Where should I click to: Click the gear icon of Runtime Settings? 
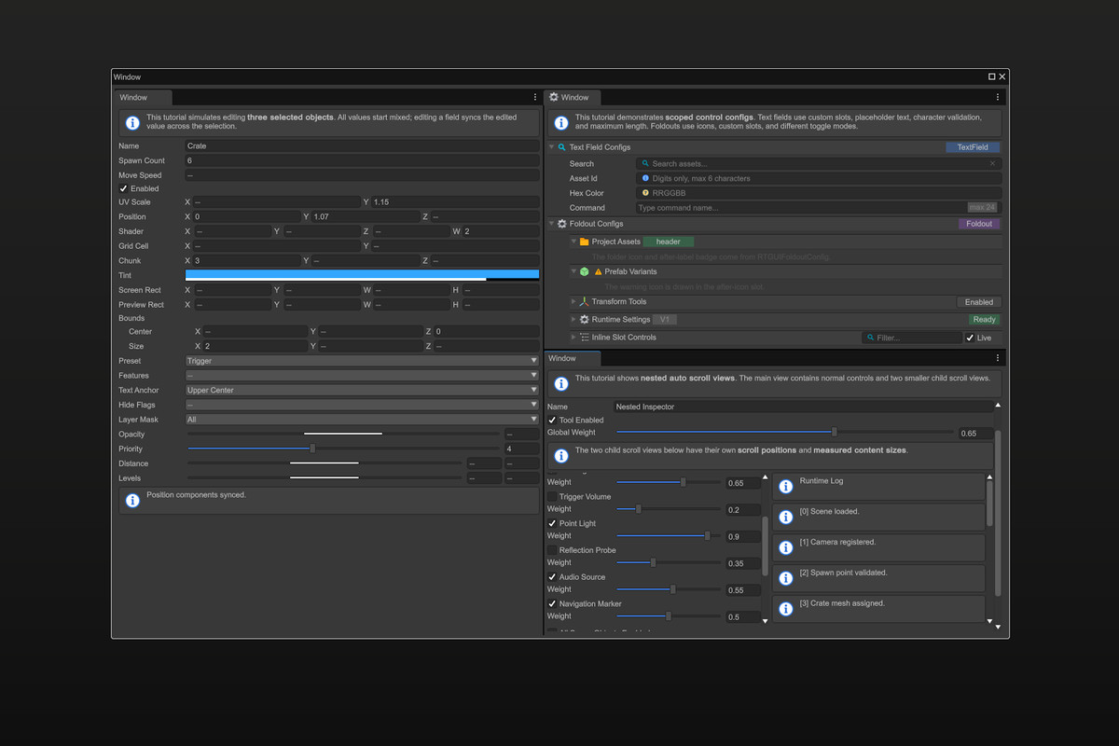pos(585,320)
